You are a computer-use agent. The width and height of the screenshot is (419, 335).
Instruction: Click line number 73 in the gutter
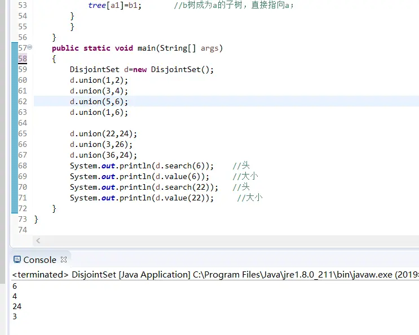click(x=23, y=219)
